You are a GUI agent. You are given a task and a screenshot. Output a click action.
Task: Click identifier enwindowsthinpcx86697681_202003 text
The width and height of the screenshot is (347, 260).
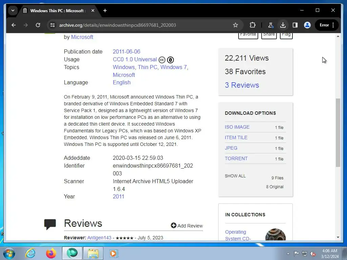click(x=153, y=170)
